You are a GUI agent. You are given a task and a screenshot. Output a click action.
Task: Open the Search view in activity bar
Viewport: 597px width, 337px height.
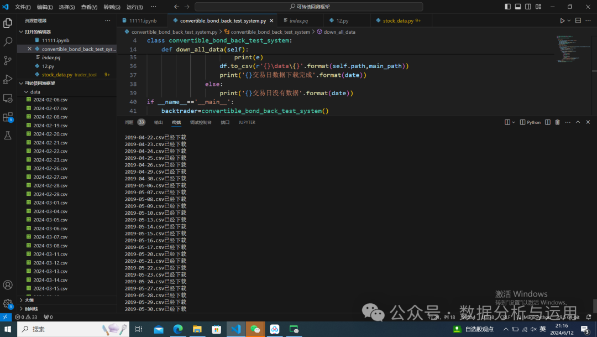[8, 42]
